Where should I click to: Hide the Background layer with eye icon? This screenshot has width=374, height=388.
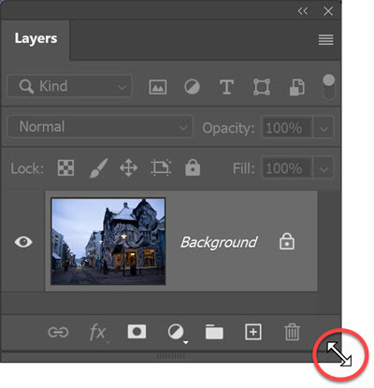coord(23,242)
